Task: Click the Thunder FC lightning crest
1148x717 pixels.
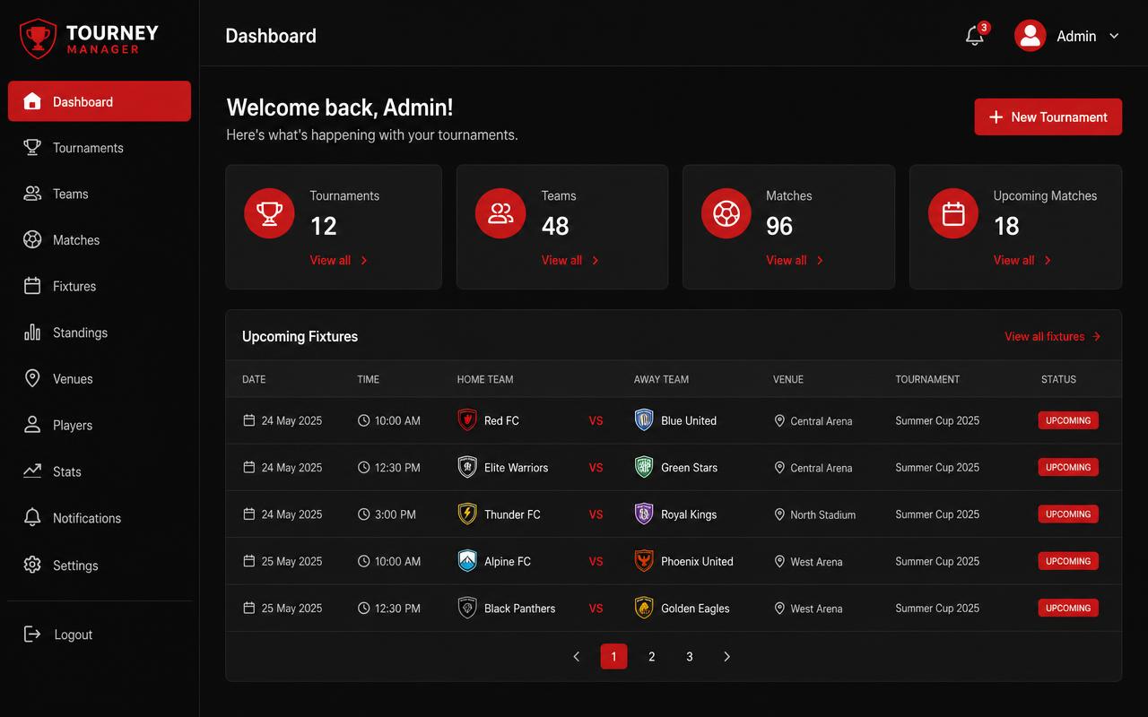Action: [467, 514]
